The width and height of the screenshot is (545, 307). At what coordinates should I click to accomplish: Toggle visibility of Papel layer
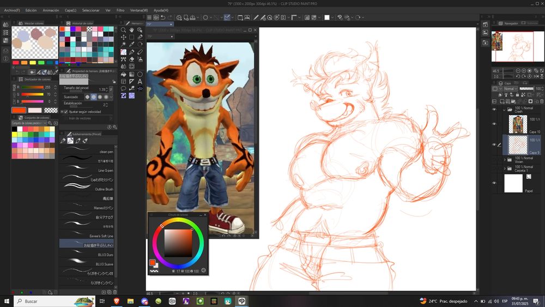coord(494,183)
